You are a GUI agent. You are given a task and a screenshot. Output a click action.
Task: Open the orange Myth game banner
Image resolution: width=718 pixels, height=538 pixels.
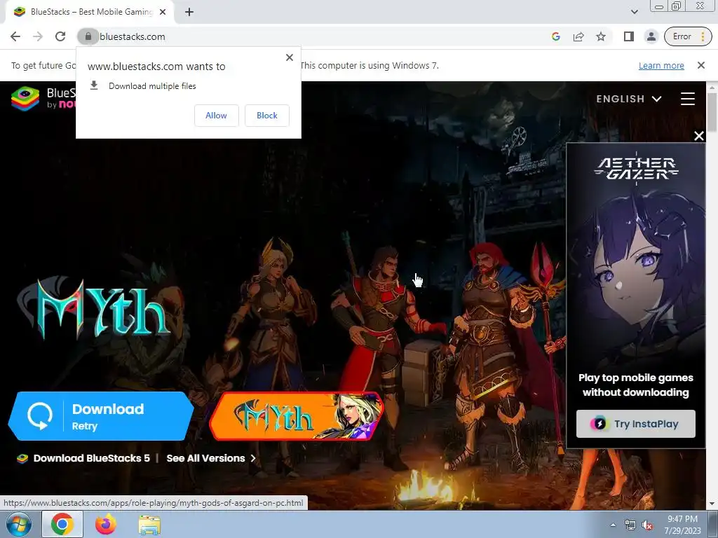click(297, 416)
